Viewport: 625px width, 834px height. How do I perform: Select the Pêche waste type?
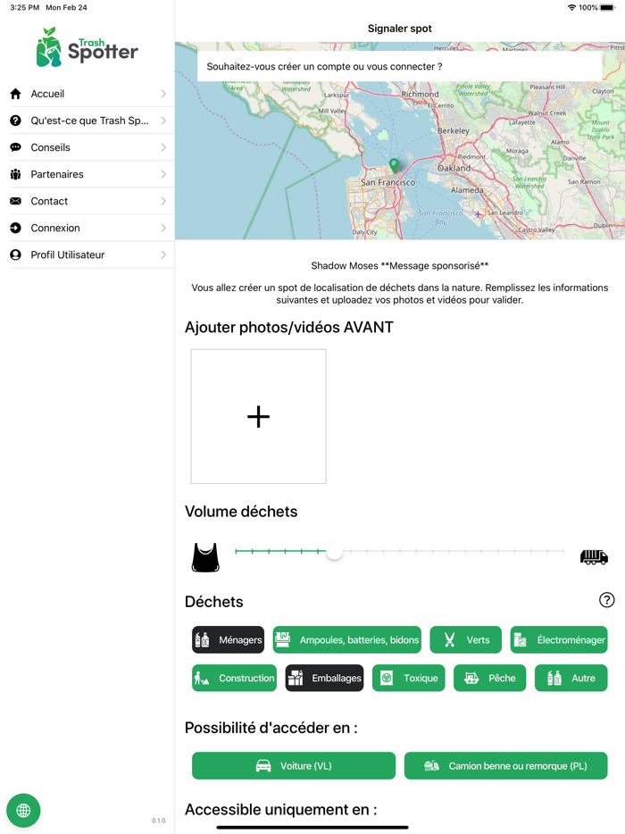[490, 678]
